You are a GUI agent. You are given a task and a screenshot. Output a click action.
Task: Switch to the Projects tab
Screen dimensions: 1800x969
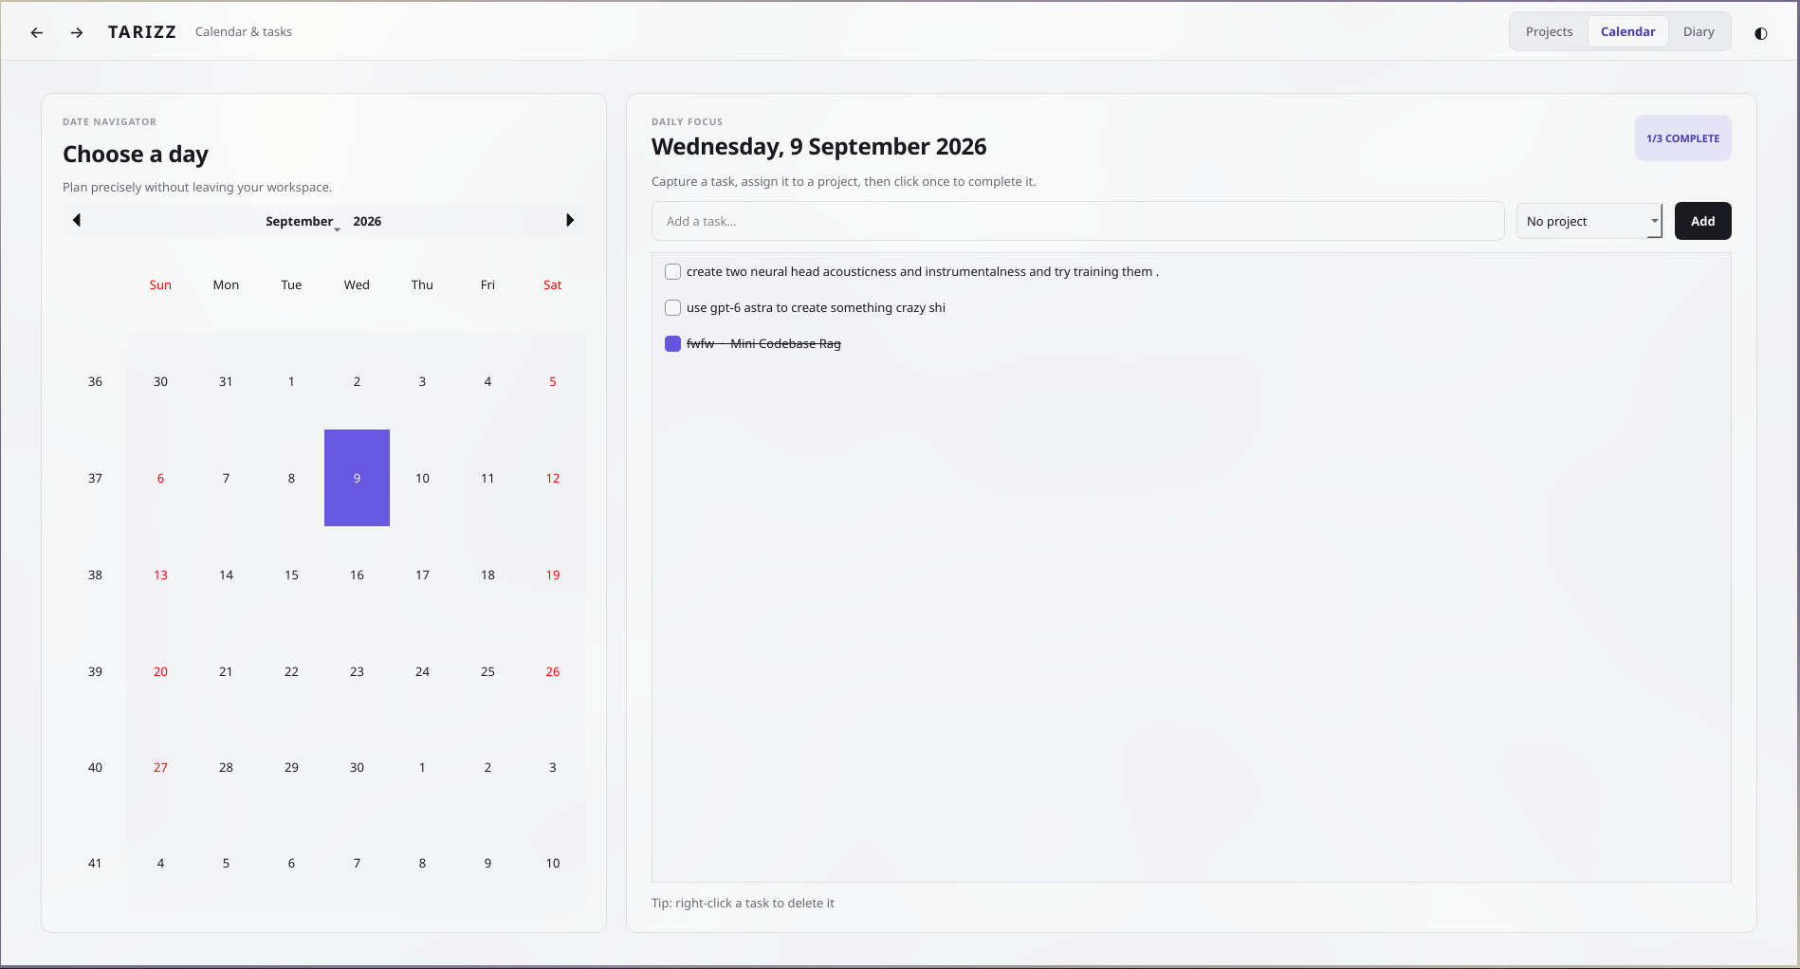tap(1549, 32)
